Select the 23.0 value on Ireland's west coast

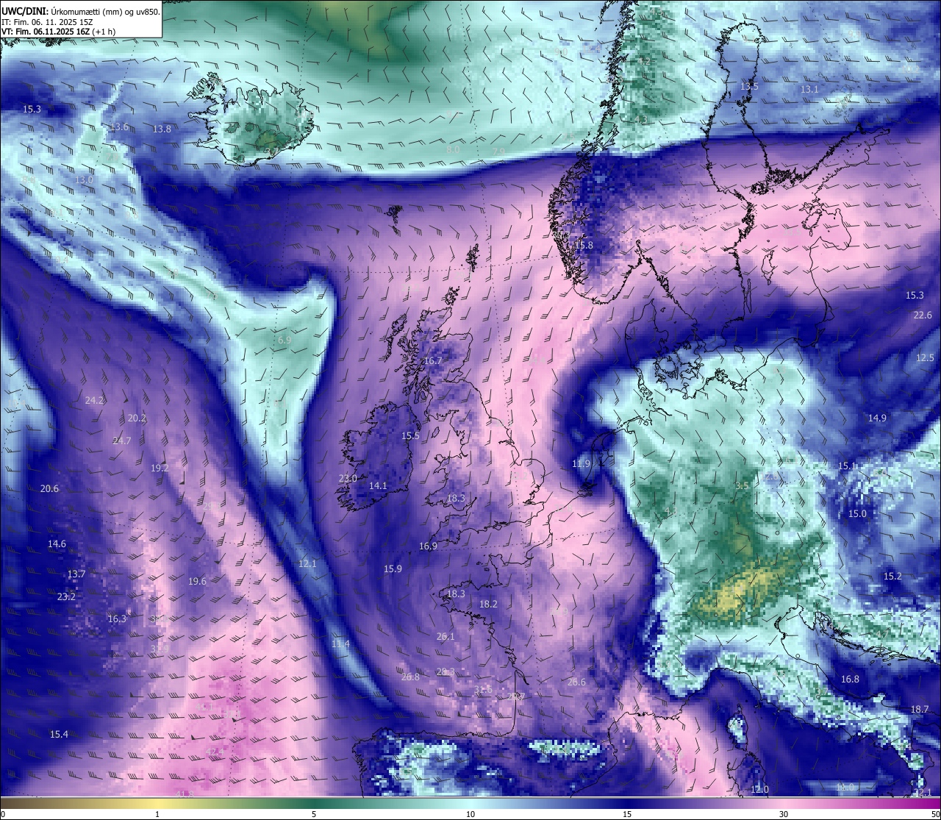(x=348, y=479)
